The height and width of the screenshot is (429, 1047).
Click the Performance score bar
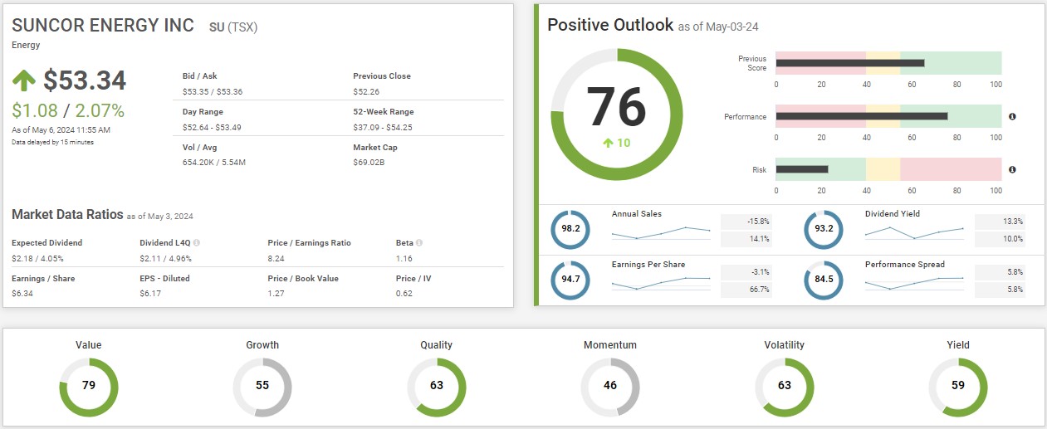pos(888,116)
